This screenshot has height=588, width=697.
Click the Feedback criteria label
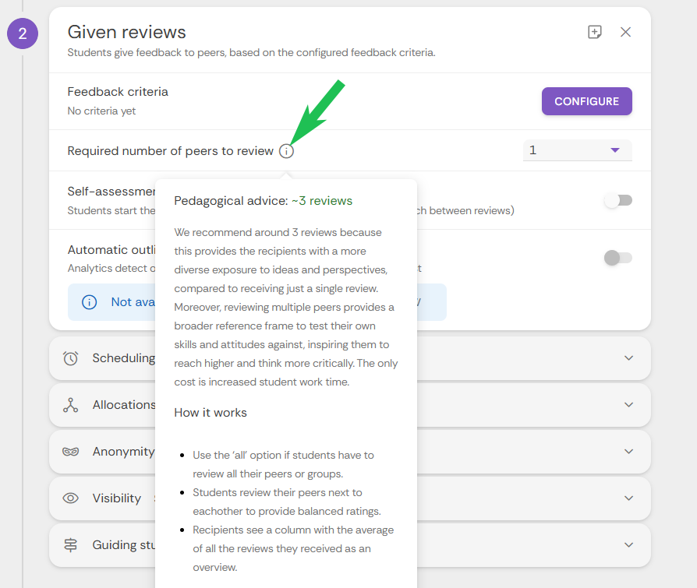point(118,92)
